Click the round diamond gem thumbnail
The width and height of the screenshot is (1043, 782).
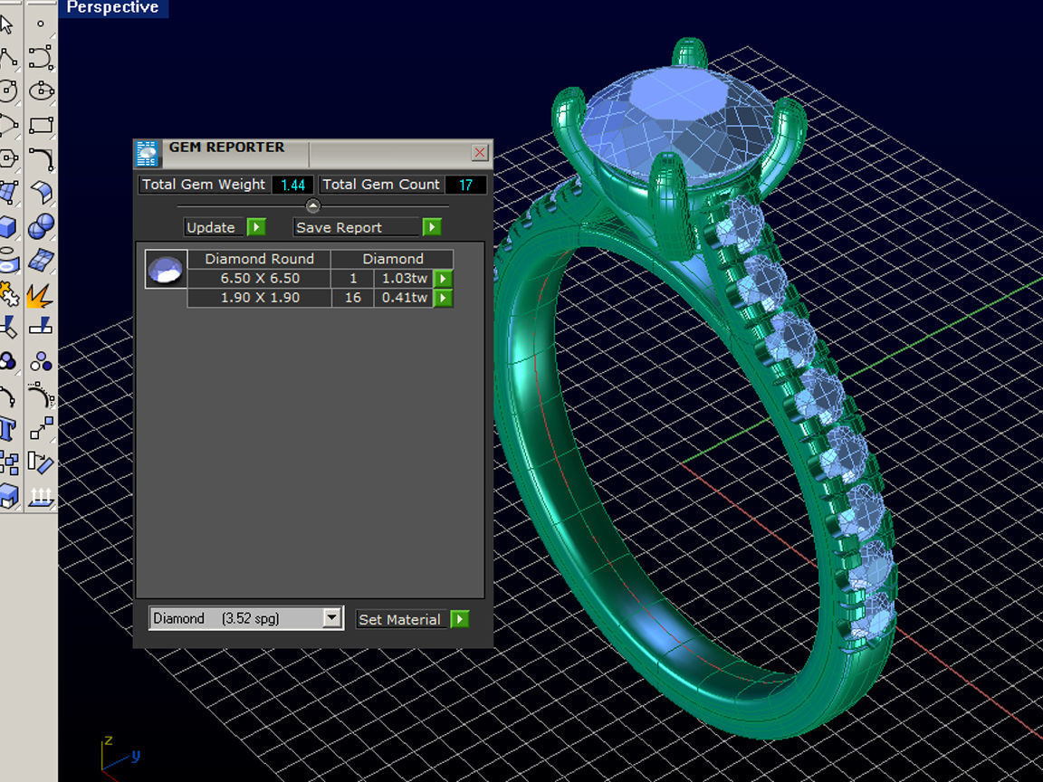click(166, 270)
